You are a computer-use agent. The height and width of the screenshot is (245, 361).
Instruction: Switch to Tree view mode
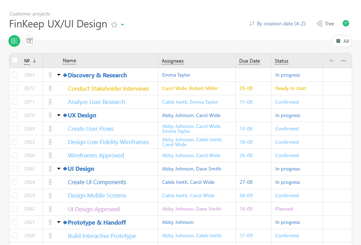(x=325, y=24)
